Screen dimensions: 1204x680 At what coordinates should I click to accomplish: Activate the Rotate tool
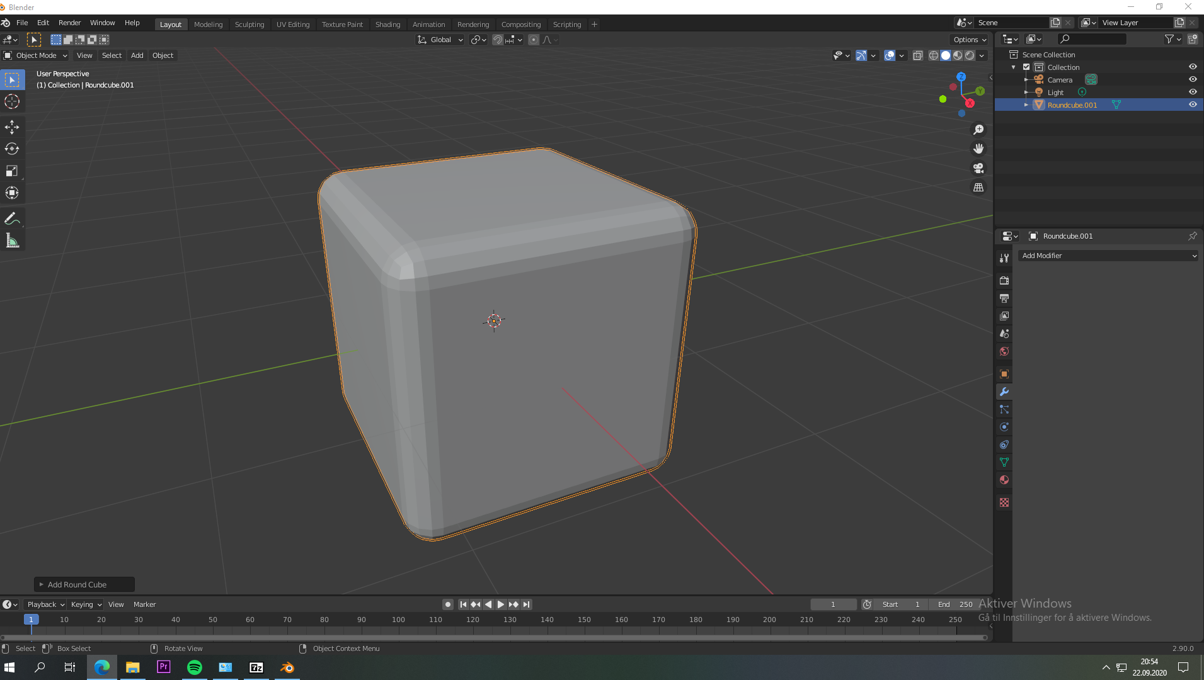point(12,149)
